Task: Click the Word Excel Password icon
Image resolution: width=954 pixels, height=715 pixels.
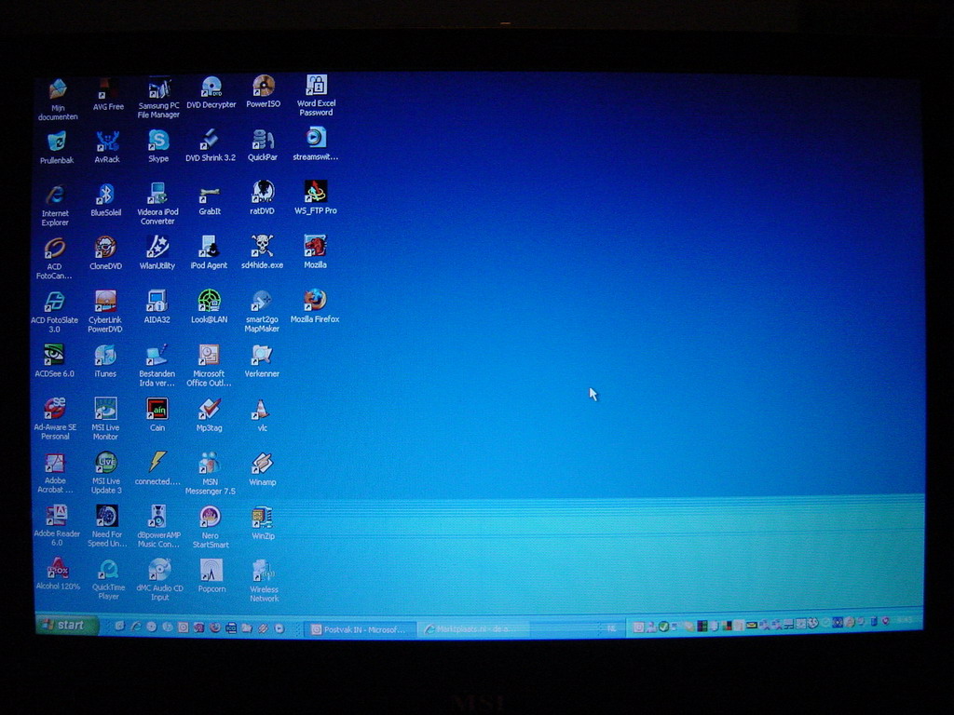Action: [x=317, y=96]
